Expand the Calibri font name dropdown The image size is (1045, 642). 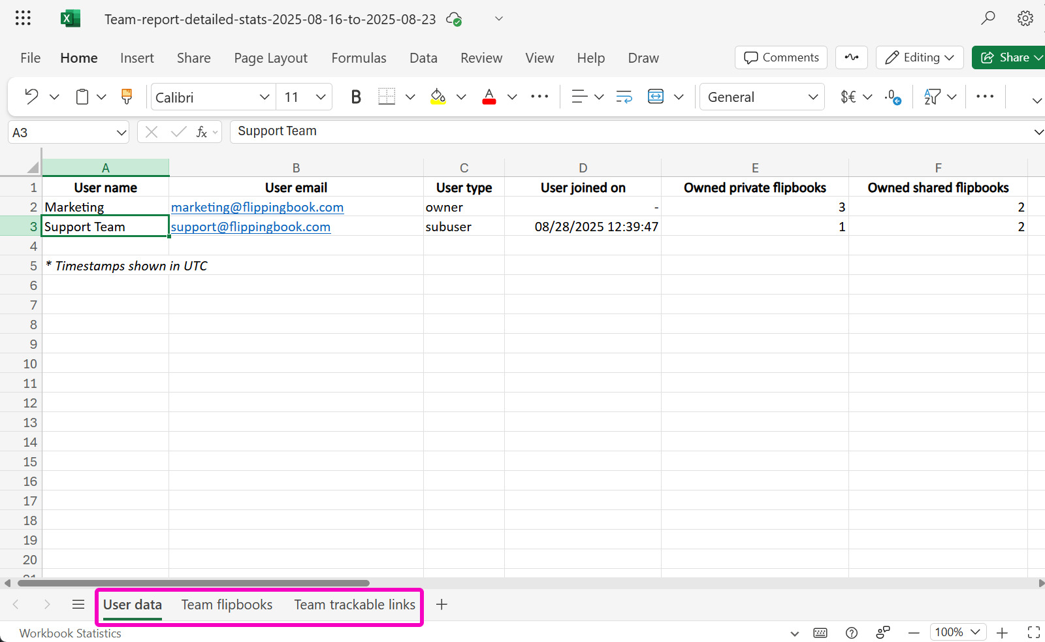coord(264,97)
